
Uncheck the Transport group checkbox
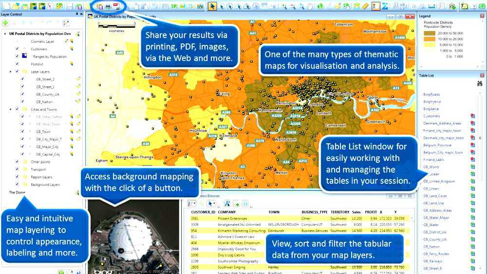[x=17, y=169]
